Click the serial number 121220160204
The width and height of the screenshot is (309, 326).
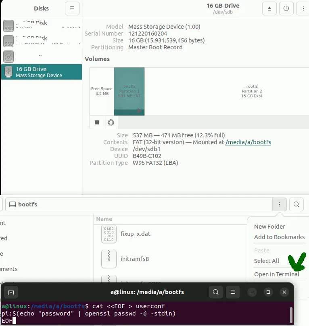[x=148, y=34]
